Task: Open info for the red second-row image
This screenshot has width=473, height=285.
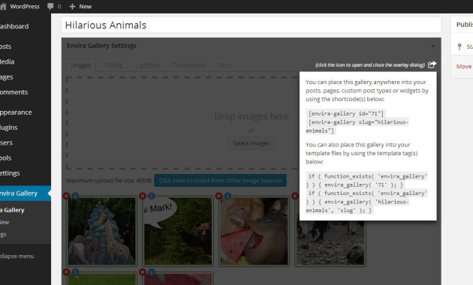Action: click(152, 272)
